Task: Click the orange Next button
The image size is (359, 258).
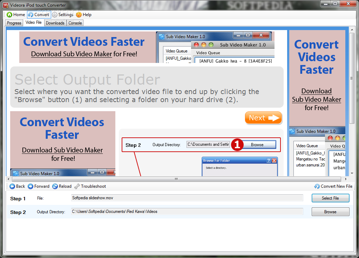Action: click(x=263, y=118)
